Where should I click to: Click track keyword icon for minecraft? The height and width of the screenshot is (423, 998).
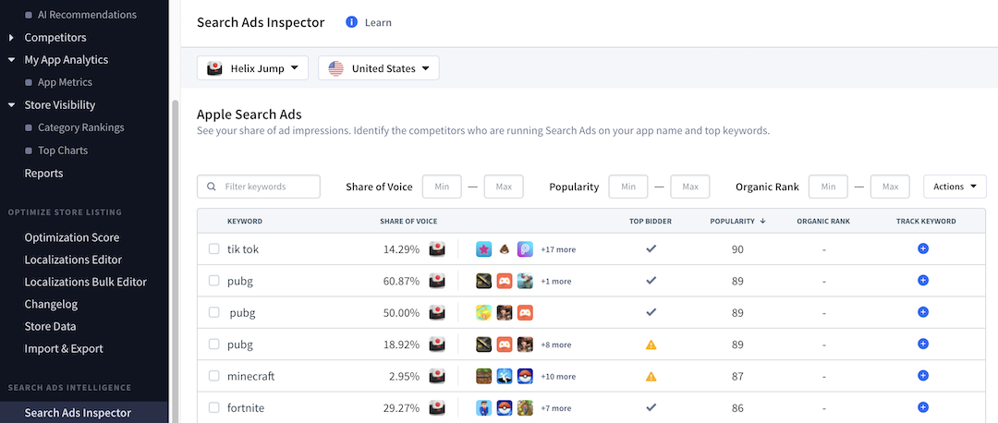point(923,376)
